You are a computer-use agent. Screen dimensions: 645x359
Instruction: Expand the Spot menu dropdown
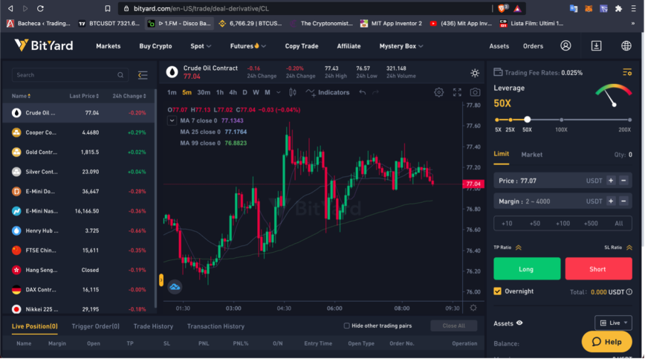[201, 46]
